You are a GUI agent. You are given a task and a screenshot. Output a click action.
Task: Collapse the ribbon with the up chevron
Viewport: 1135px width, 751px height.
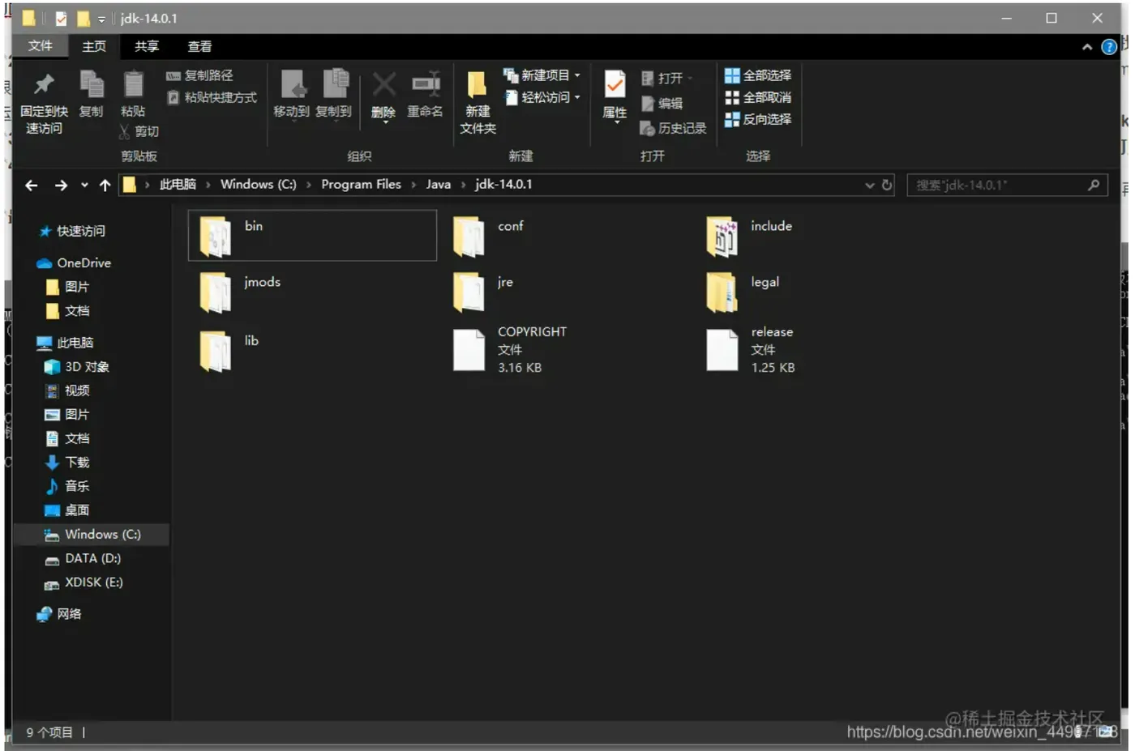tap(1087, 47)
